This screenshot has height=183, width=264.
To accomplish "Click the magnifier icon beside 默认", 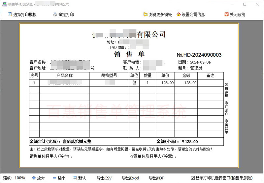I will coord(75,178).
